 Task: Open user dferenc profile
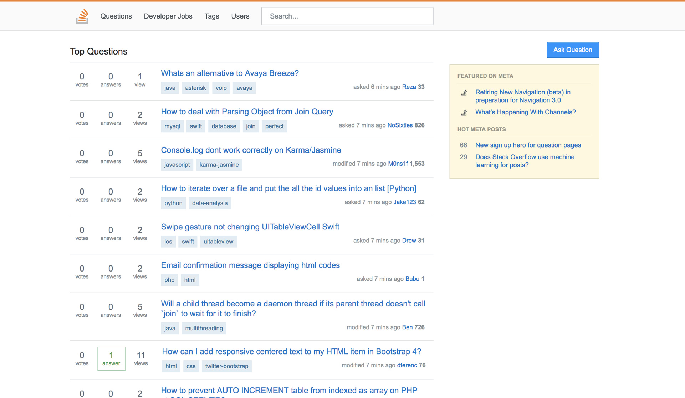coord(407,365)
